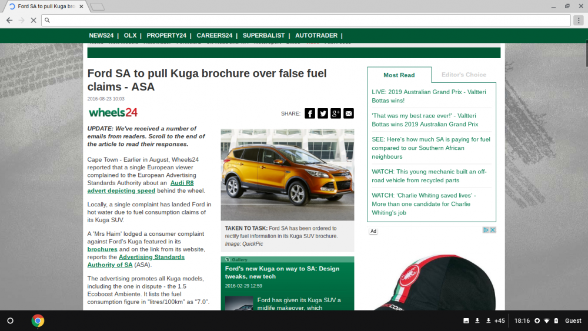This screenshot has width=588, height=331.
Task: Share article on Facebook
Action: 310,113
